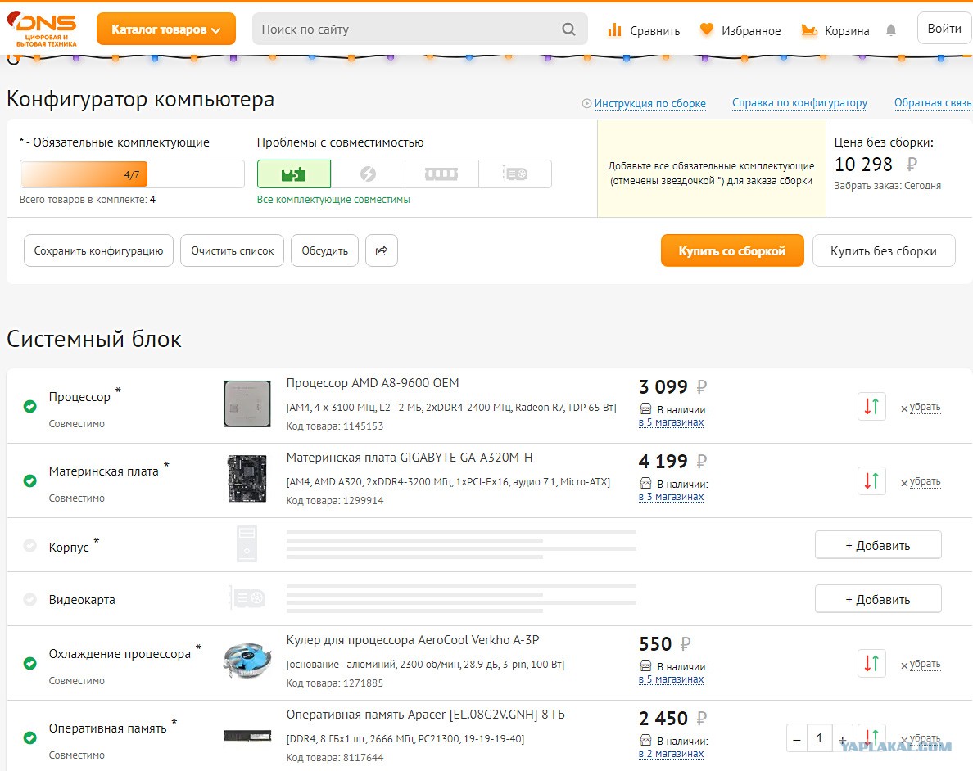Click the Видеокарта empty status circle
973x771 pixels.
pyautogui.click(x=29, y=600)
